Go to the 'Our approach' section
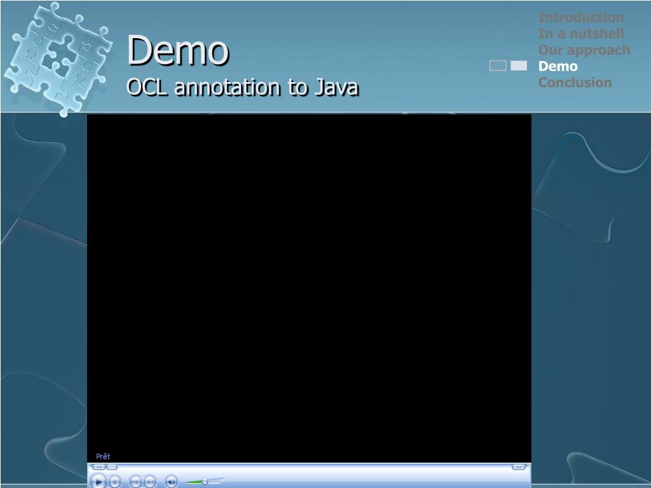 (584, 50)
